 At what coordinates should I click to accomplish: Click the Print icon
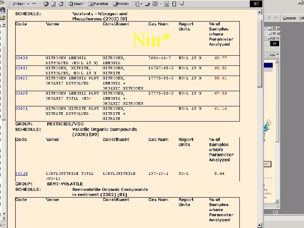pyautogui.click(x=147, y=4)
